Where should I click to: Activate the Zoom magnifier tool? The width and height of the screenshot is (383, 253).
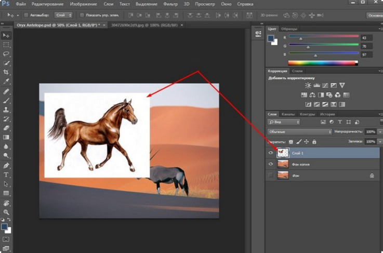click(6, 212)
